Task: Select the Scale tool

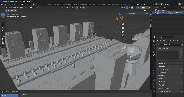Action: (3, 31)
